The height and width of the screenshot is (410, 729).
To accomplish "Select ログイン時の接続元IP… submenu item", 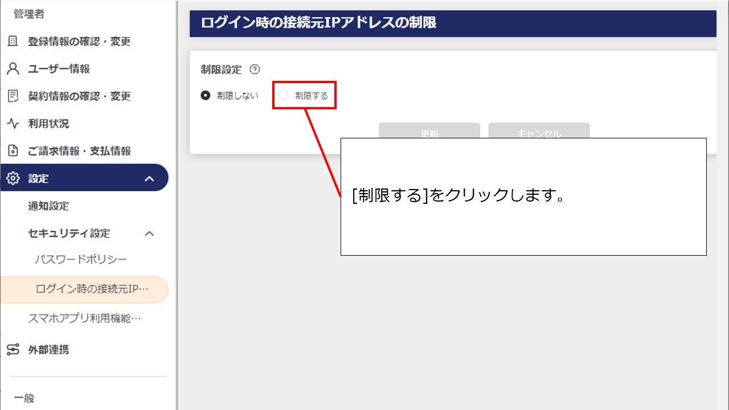I will pos(84,289).
